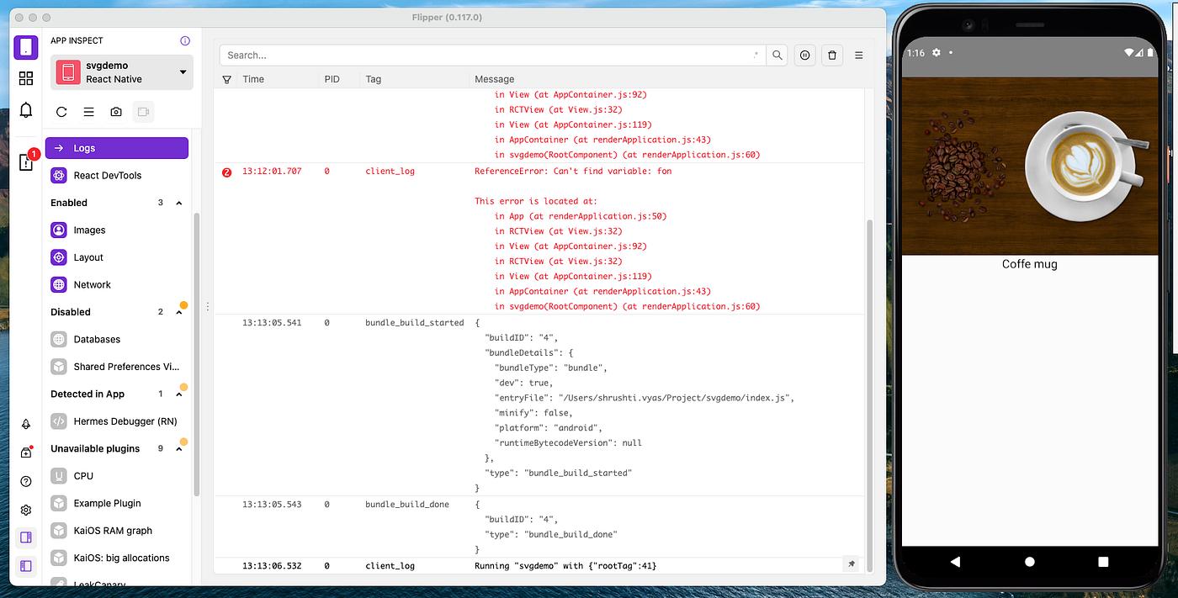This screenshot has width=1178, height=598.
Task: Start screen recording with video icon
Action: pos(143,112)
